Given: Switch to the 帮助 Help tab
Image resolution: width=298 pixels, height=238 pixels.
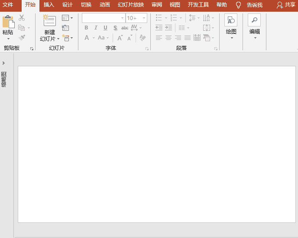Looking at the screenshot, I should pyautogui.click(x=222, y=5).
